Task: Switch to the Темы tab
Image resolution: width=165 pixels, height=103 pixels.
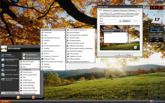Action: 100,10
